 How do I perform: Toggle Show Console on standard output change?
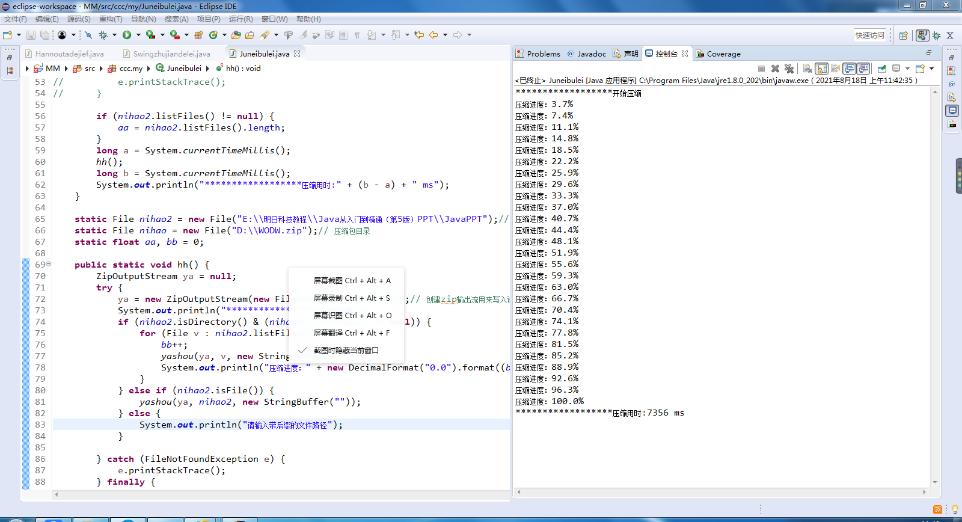[849, 69]
